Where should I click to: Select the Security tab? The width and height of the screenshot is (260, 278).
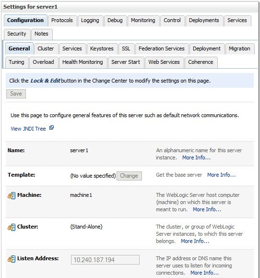(x=17, y=34)
